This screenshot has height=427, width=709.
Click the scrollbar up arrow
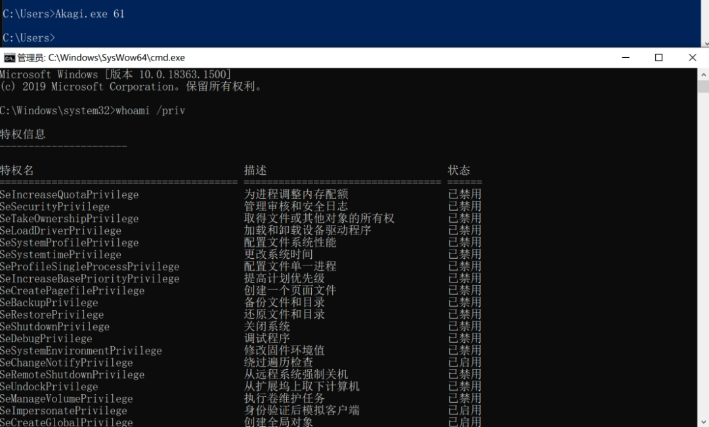coord(704,73)
